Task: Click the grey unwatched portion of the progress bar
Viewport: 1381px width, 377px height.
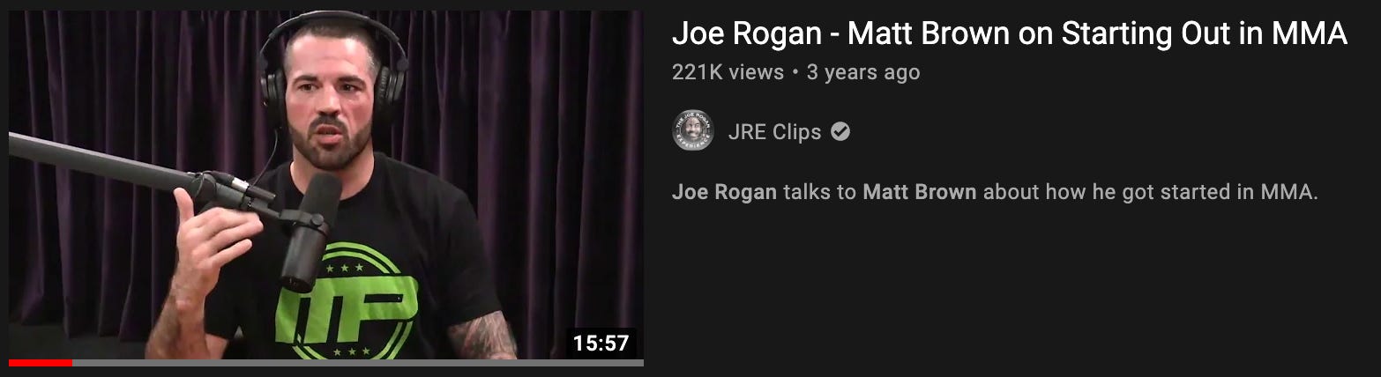Action: [357, 362]
